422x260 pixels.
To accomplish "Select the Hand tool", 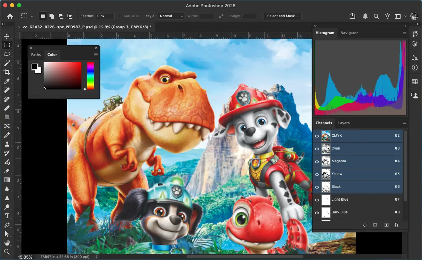I will [x=7, y=243].
